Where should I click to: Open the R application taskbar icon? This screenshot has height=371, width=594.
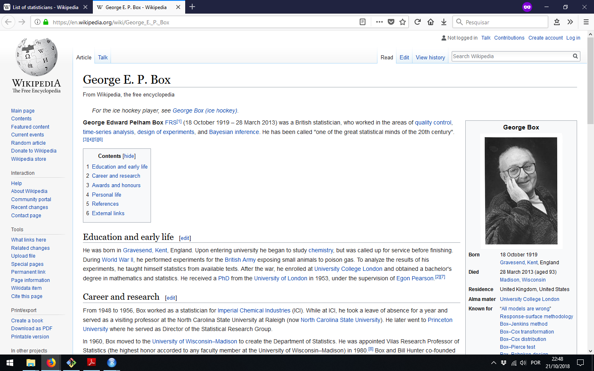pyautogui.click(x=112, y=363)
